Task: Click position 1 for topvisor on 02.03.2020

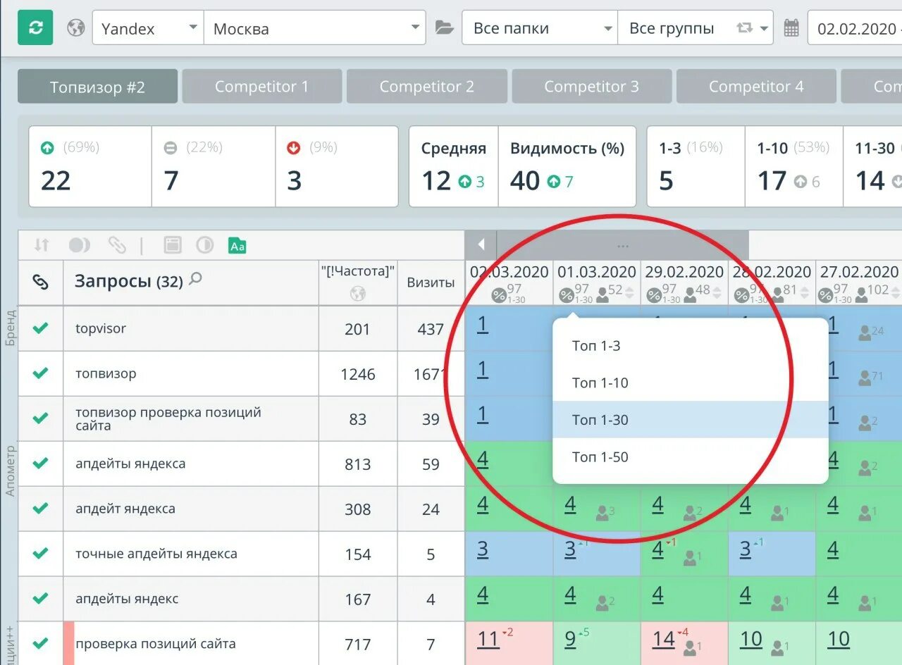Action: pyautogui.click(x=482, y=325)
